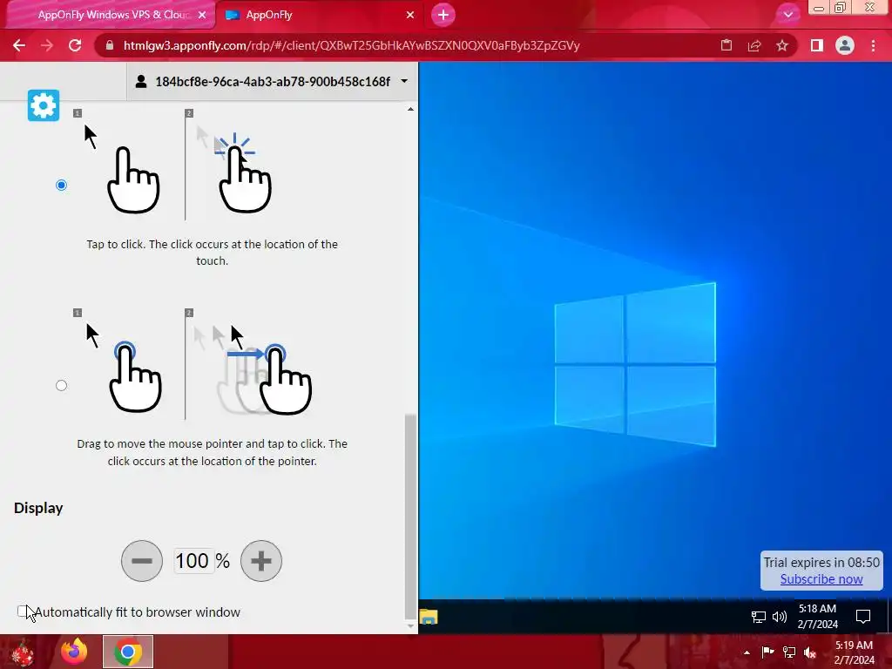Click the clipboard icon in address bar

726,45
